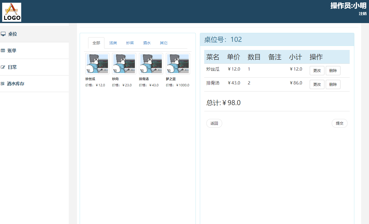Click 更改 for the 排骨汤 row
This screenshot has height=224, width=369.
click(317, 84)
